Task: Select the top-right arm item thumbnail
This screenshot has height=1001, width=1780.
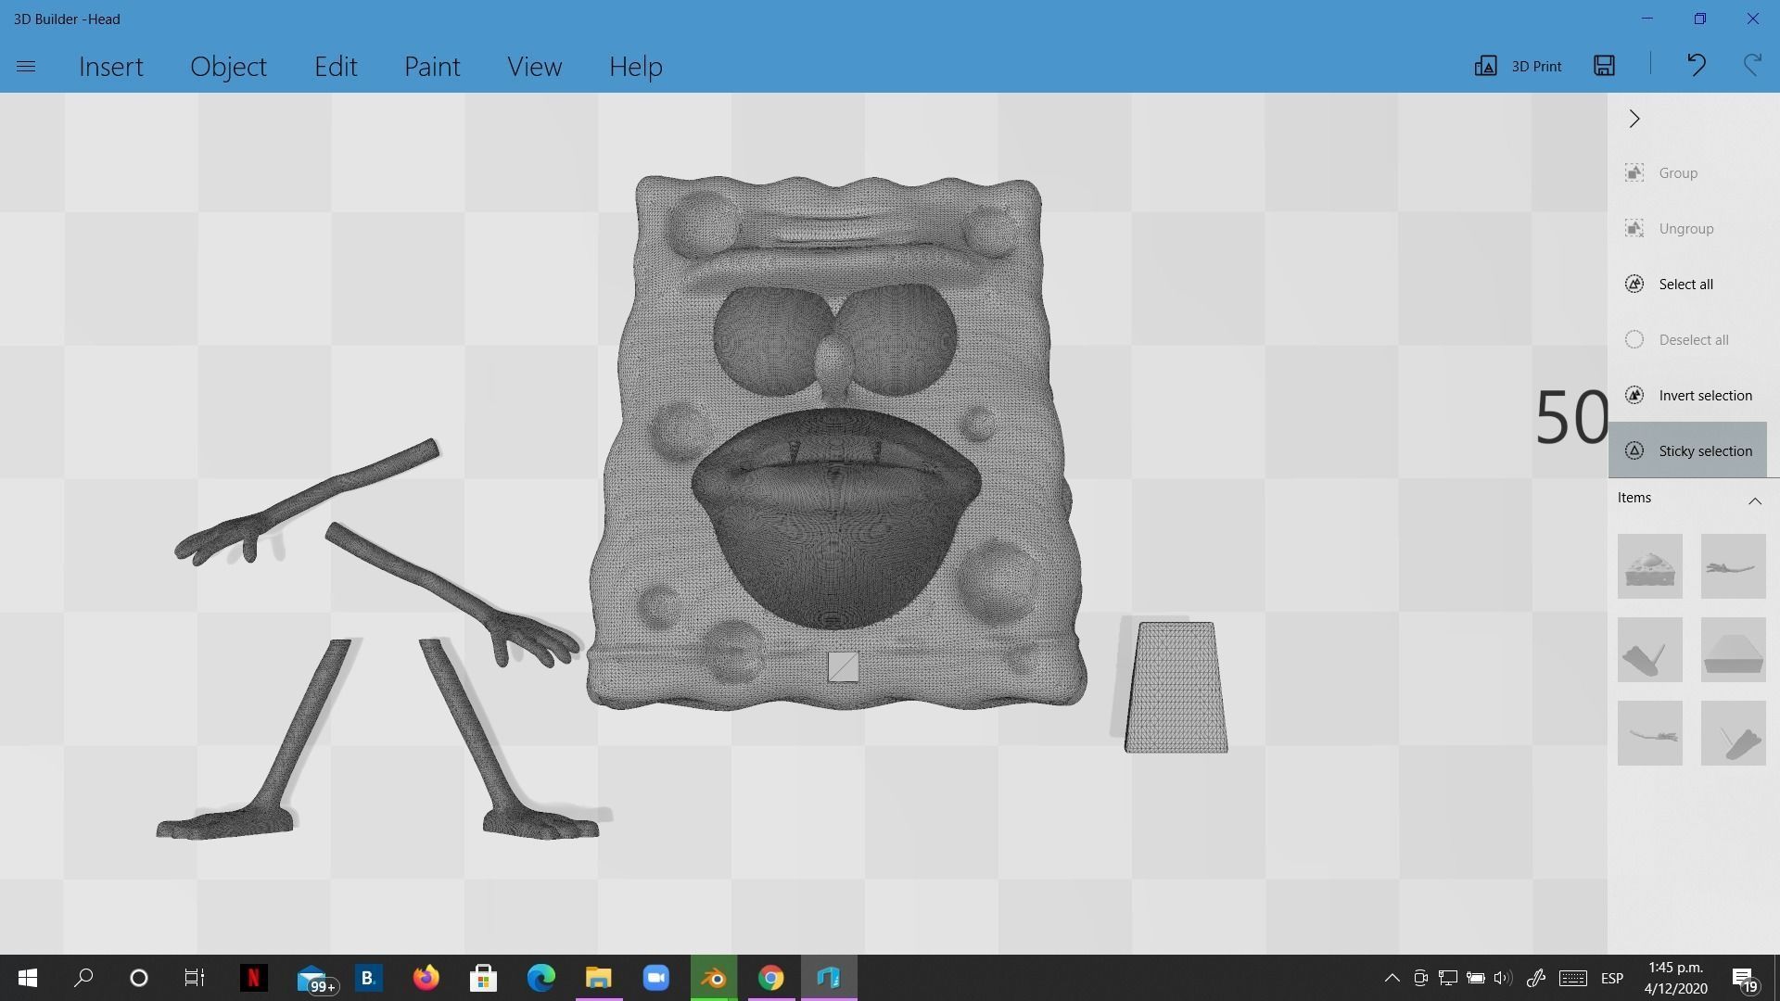Action: 1734,566
